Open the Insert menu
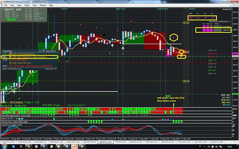Viewport: 239px width, 149px height. pos(19,5)
